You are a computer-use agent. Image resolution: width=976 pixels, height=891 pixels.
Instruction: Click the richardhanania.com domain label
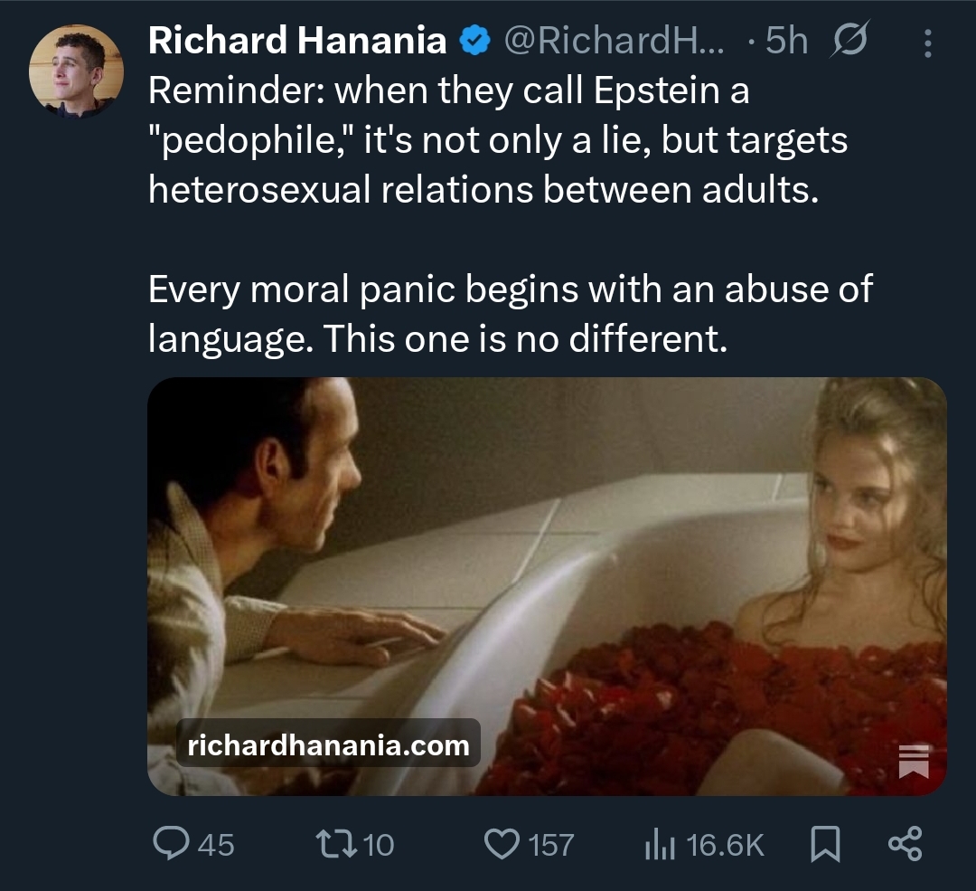point(328,745)
